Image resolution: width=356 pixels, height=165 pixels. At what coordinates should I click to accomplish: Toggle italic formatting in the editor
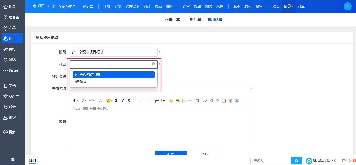point(123,101)
